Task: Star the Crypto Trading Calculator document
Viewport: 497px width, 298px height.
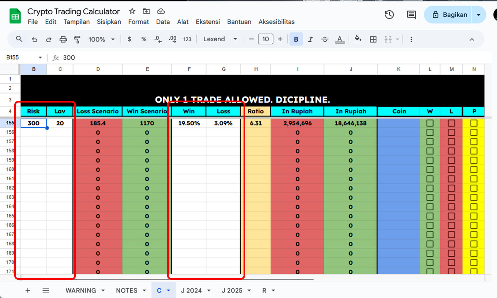Action: (x=132, y=11)
